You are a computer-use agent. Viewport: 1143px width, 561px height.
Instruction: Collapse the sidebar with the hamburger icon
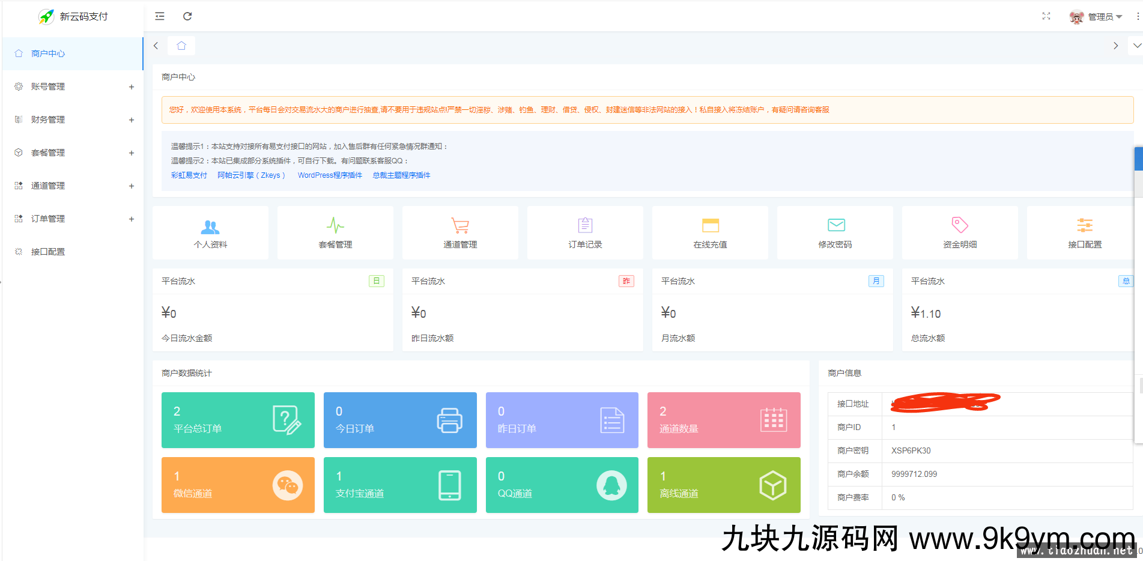[159, 16]
